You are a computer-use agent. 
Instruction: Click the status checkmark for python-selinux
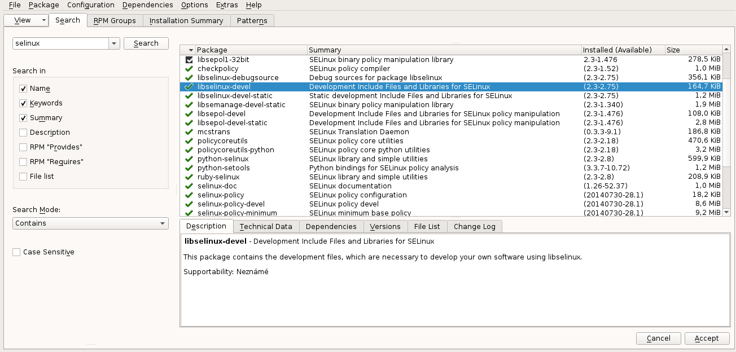(189, 159)
